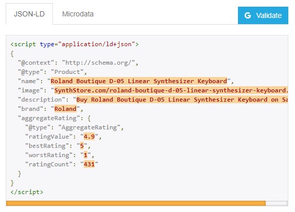The width and height of the screenshot is (295, 212).
Task: Click the ratingCount value '431'
Action: (89, 164)
